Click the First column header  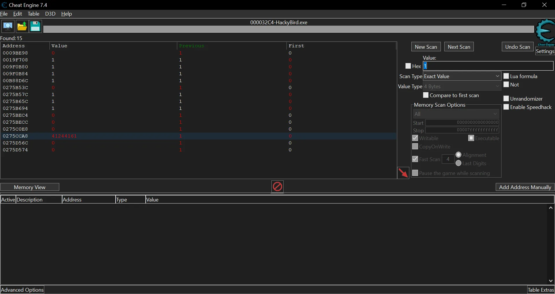point(341,46)
